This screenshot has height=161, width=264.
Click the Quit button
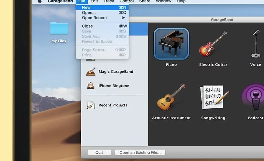pos(99,153)
